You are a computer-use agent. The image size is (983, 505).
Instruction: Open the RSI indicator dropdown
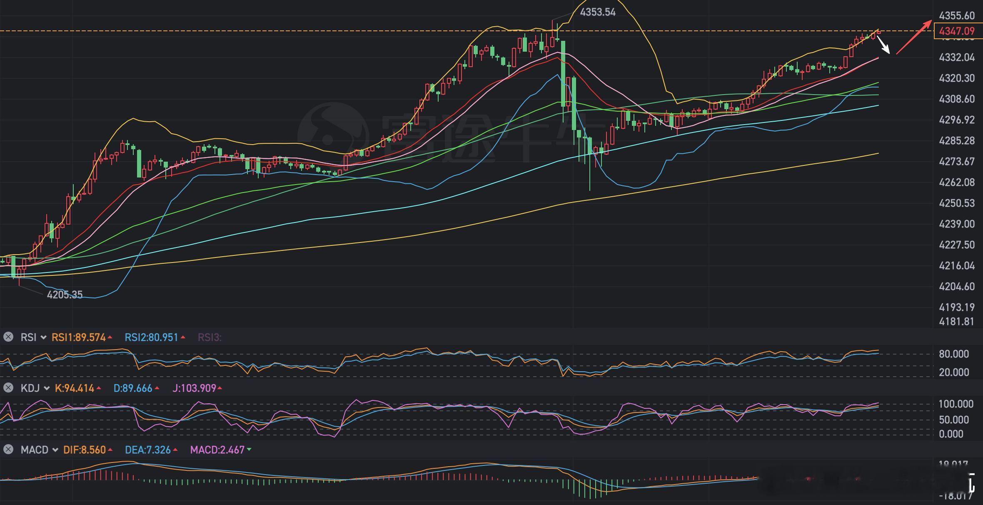click(x=43, y=337)
